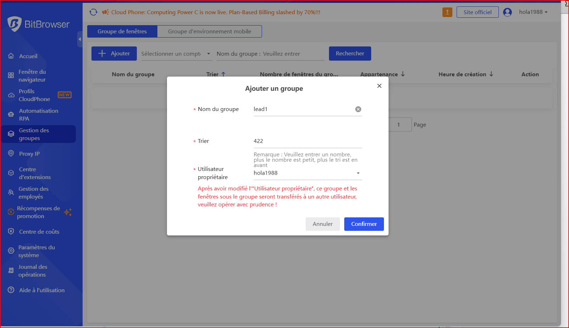Expand the Sélectionner un compte dropdown
The image size is (569, 328).
click(176, 54)
